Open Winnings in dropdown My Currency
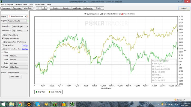 point(20,30)
